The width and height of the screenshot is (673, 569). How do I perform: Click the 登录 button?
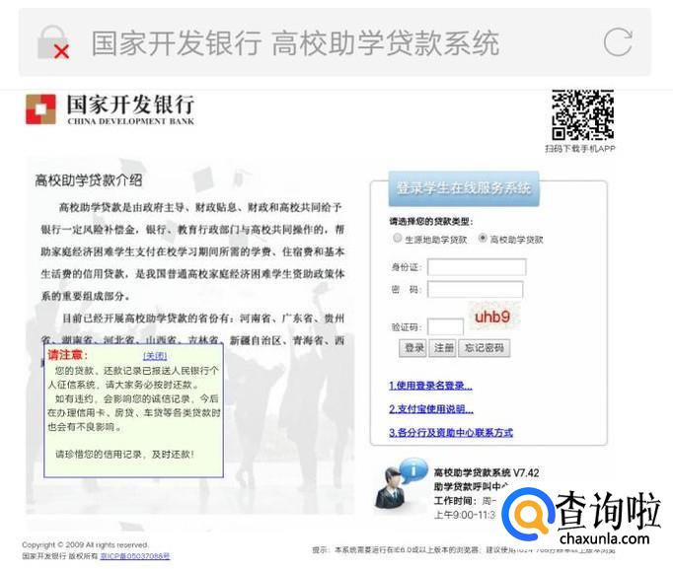pos(413,348)
